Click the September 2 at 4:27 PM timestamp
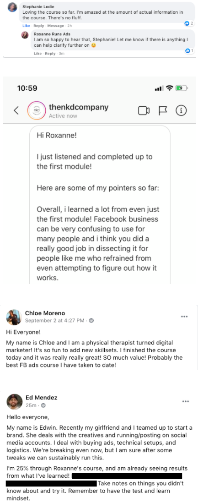Viewport: 198px width, 503px height. coord(55,321)
